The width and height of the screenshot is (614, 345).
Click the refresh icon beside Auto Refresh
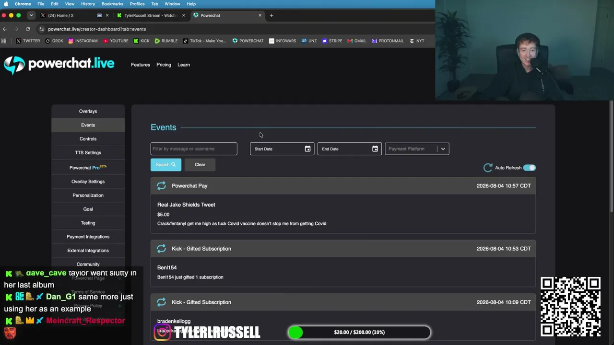[x=488, y=168]
